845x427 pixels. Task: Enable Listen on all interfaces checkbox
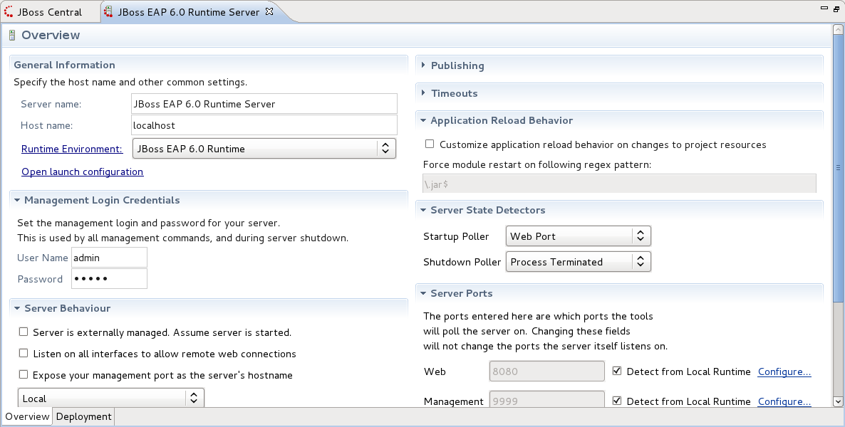click(x=24, y=353)
